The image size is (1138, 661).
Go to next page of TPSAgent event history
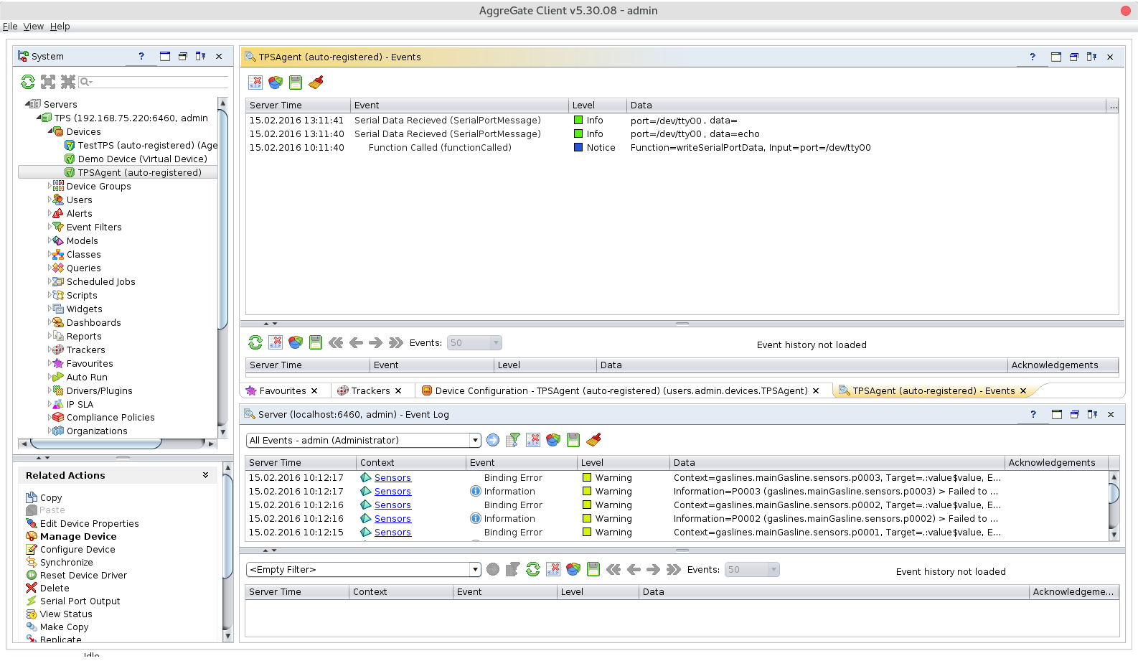pyautogui.click(x=376, y=342)
